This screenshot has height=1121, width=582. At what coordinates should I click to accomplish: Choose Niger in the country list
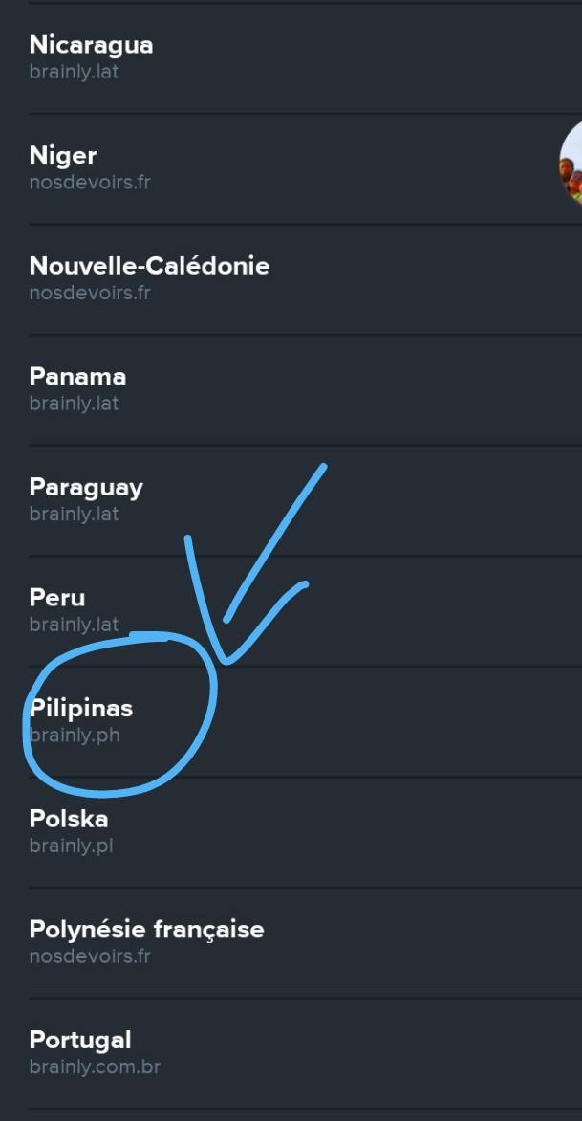[x=63, y=156]
